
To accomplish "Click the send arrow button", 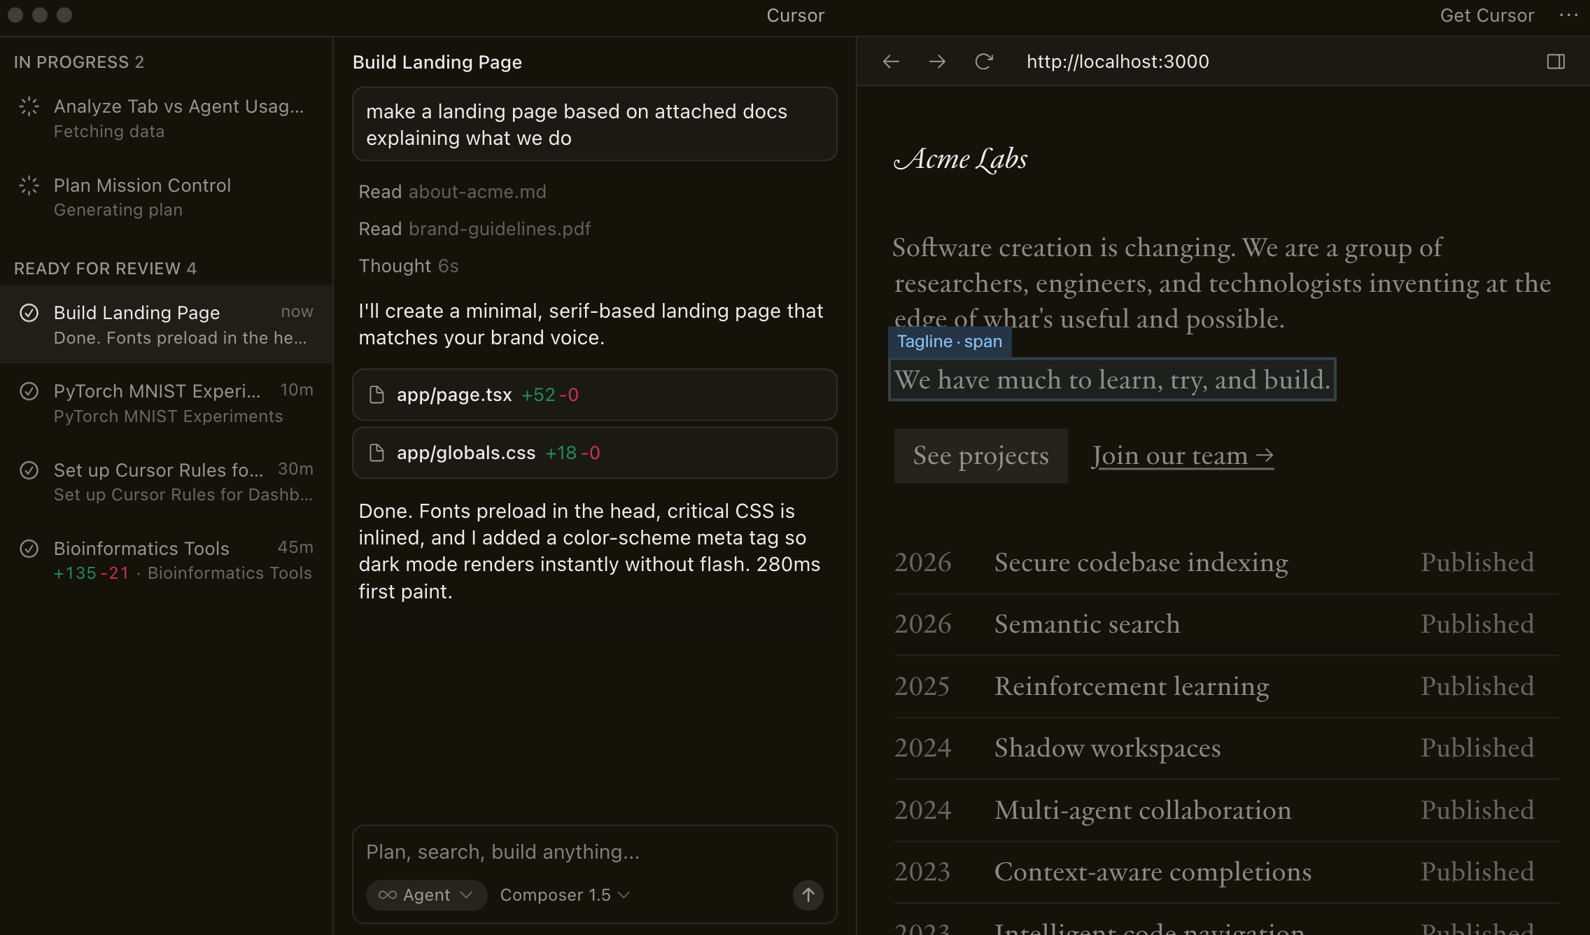I will 808,894.
